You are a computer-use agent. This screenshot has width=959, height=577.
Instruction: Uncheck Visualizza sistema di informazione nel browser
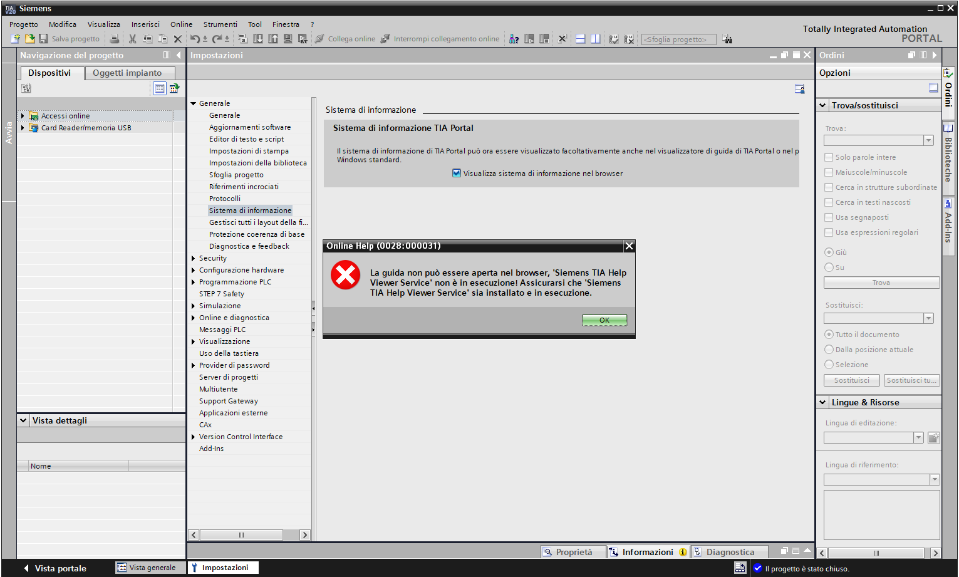pos(457,174)
